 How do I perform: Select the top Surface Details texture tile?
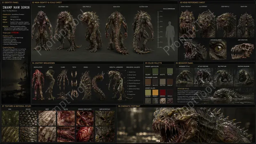(x=105, y=118)
